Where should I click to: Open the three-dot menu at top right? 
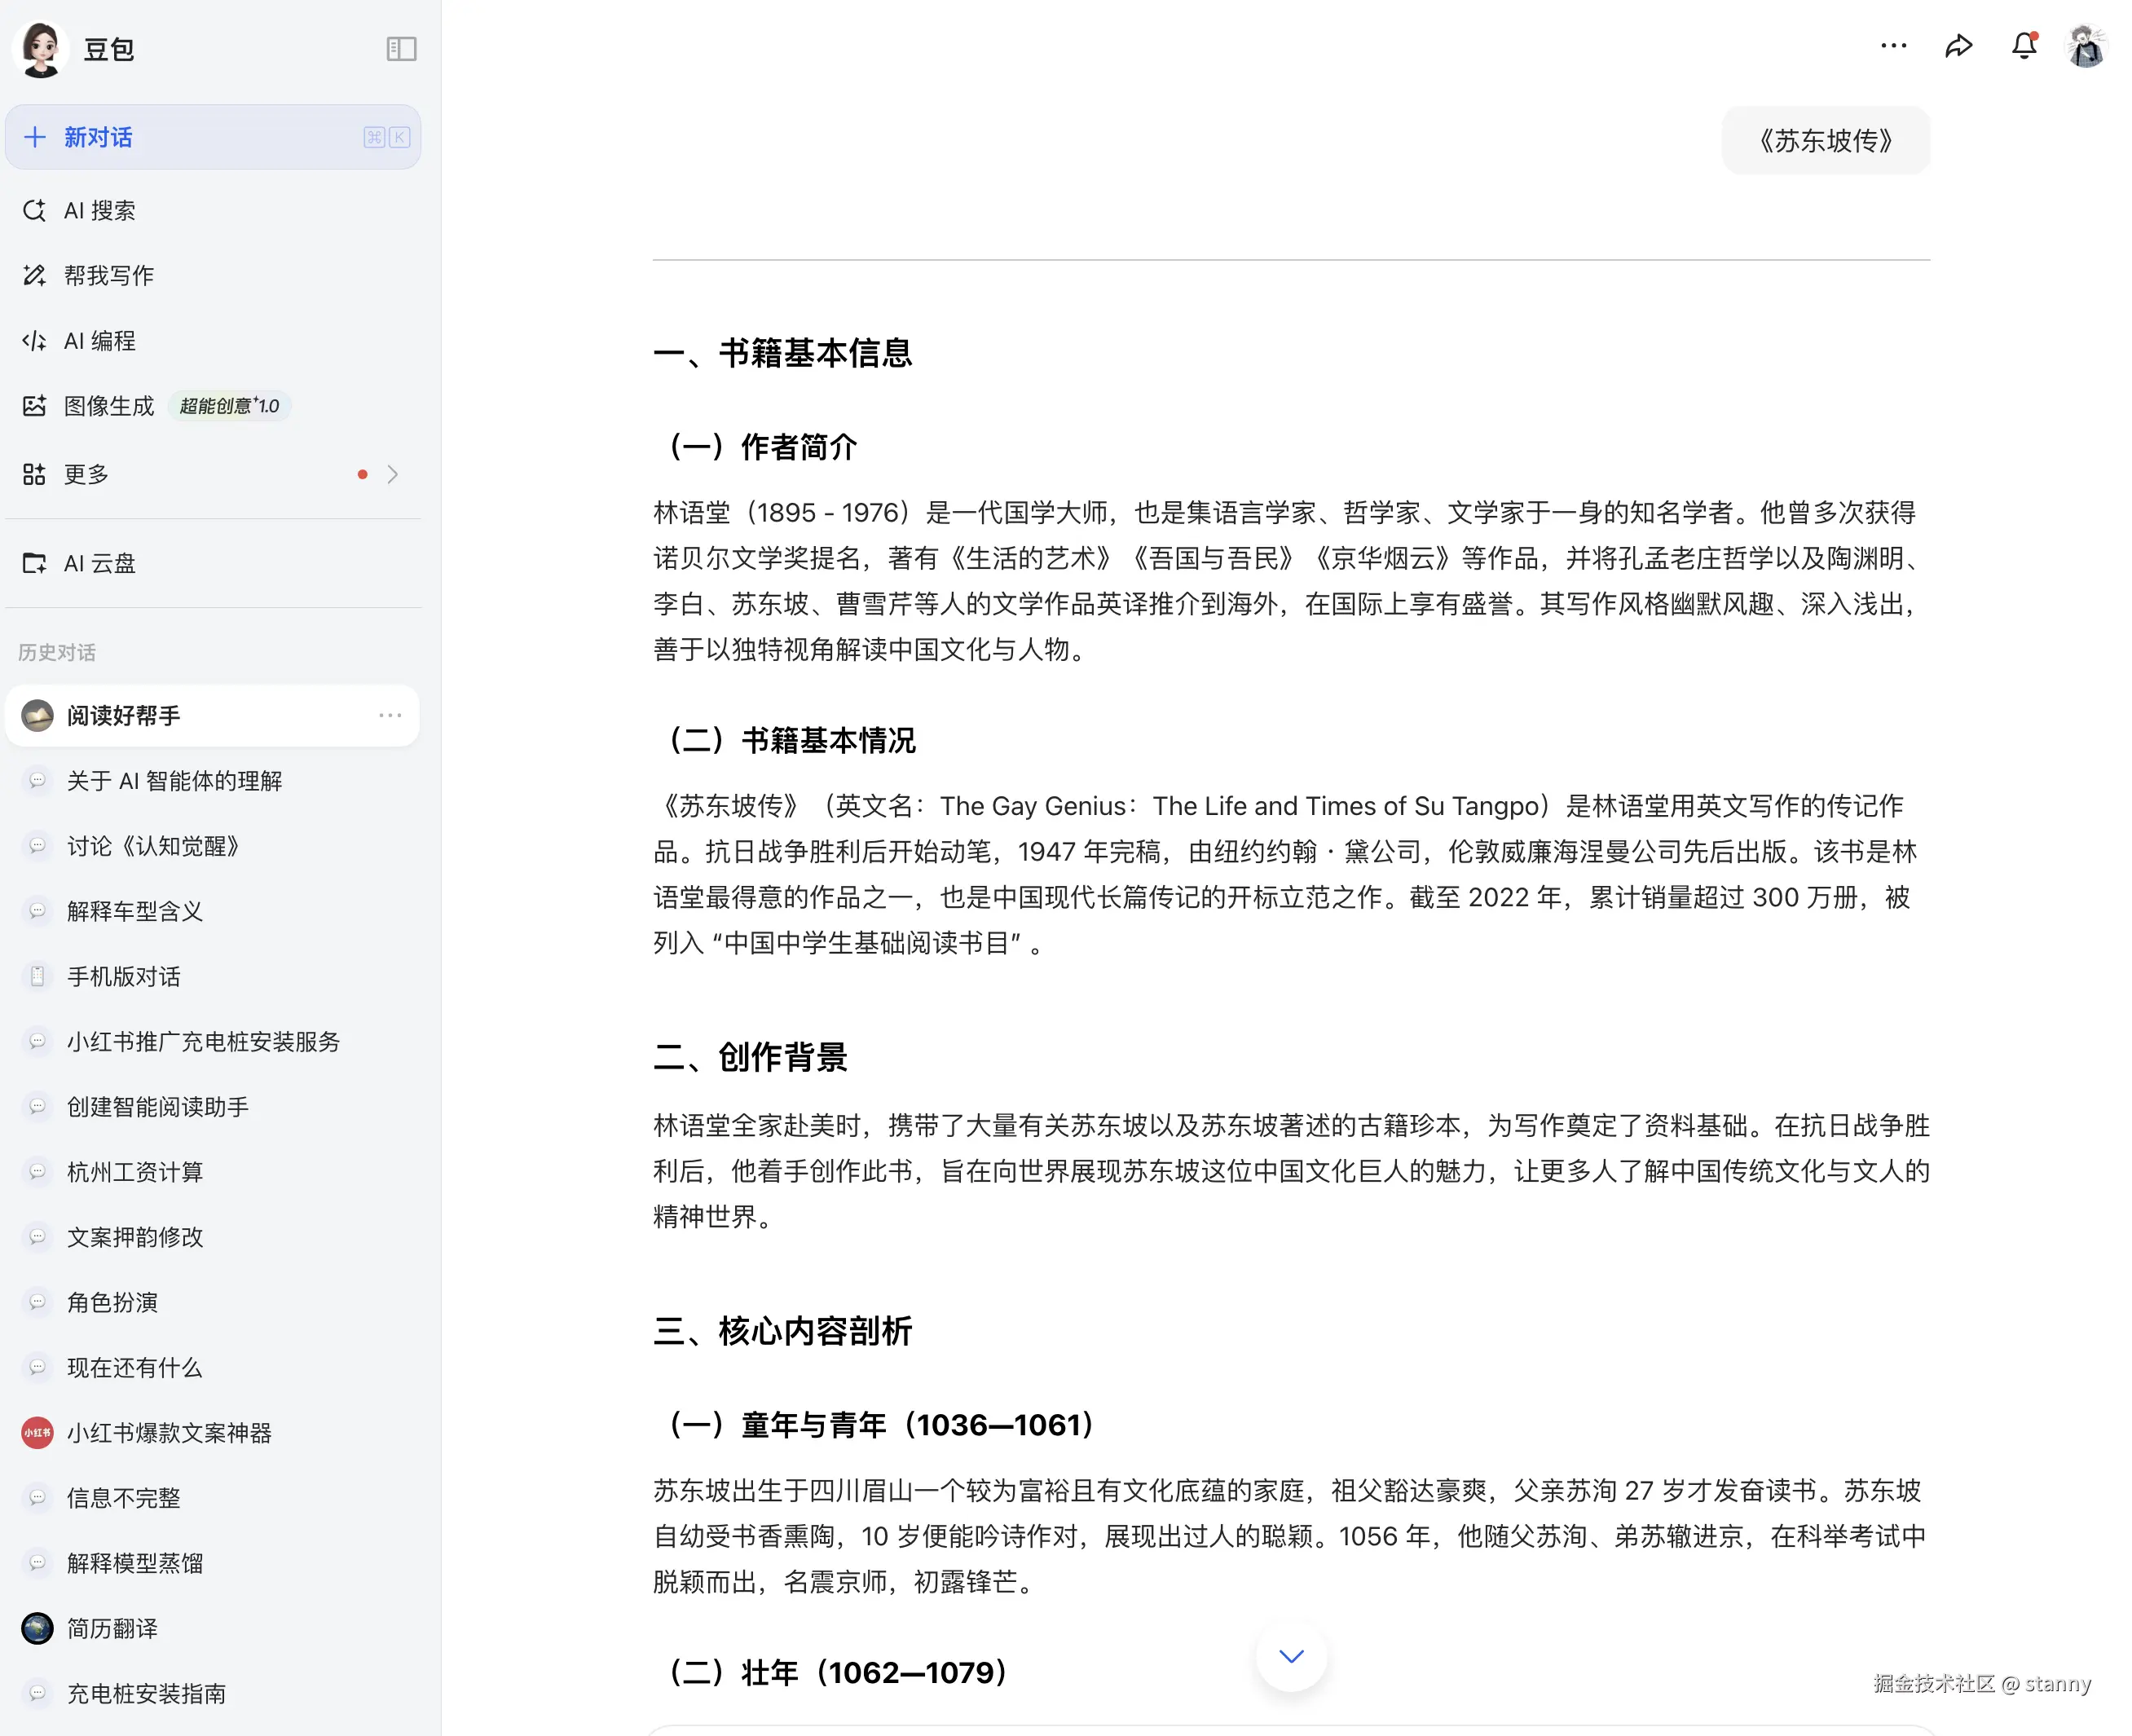pyautogui.click(x=1893, y=46)
